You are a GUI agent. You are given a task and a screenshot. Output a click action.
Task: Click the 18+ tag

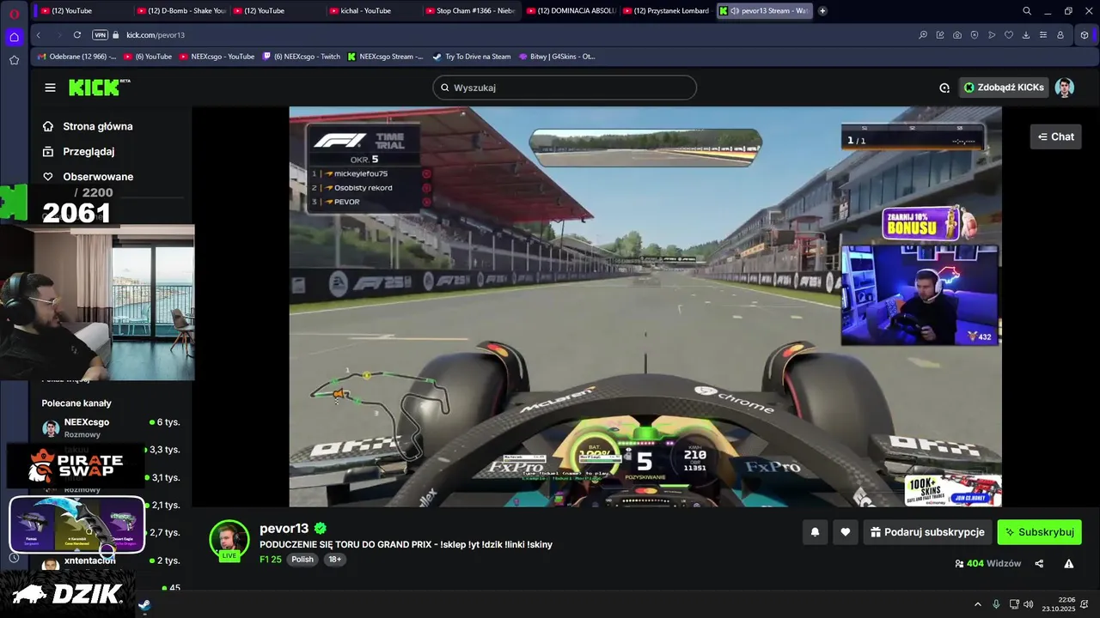(x=334, y=559)
